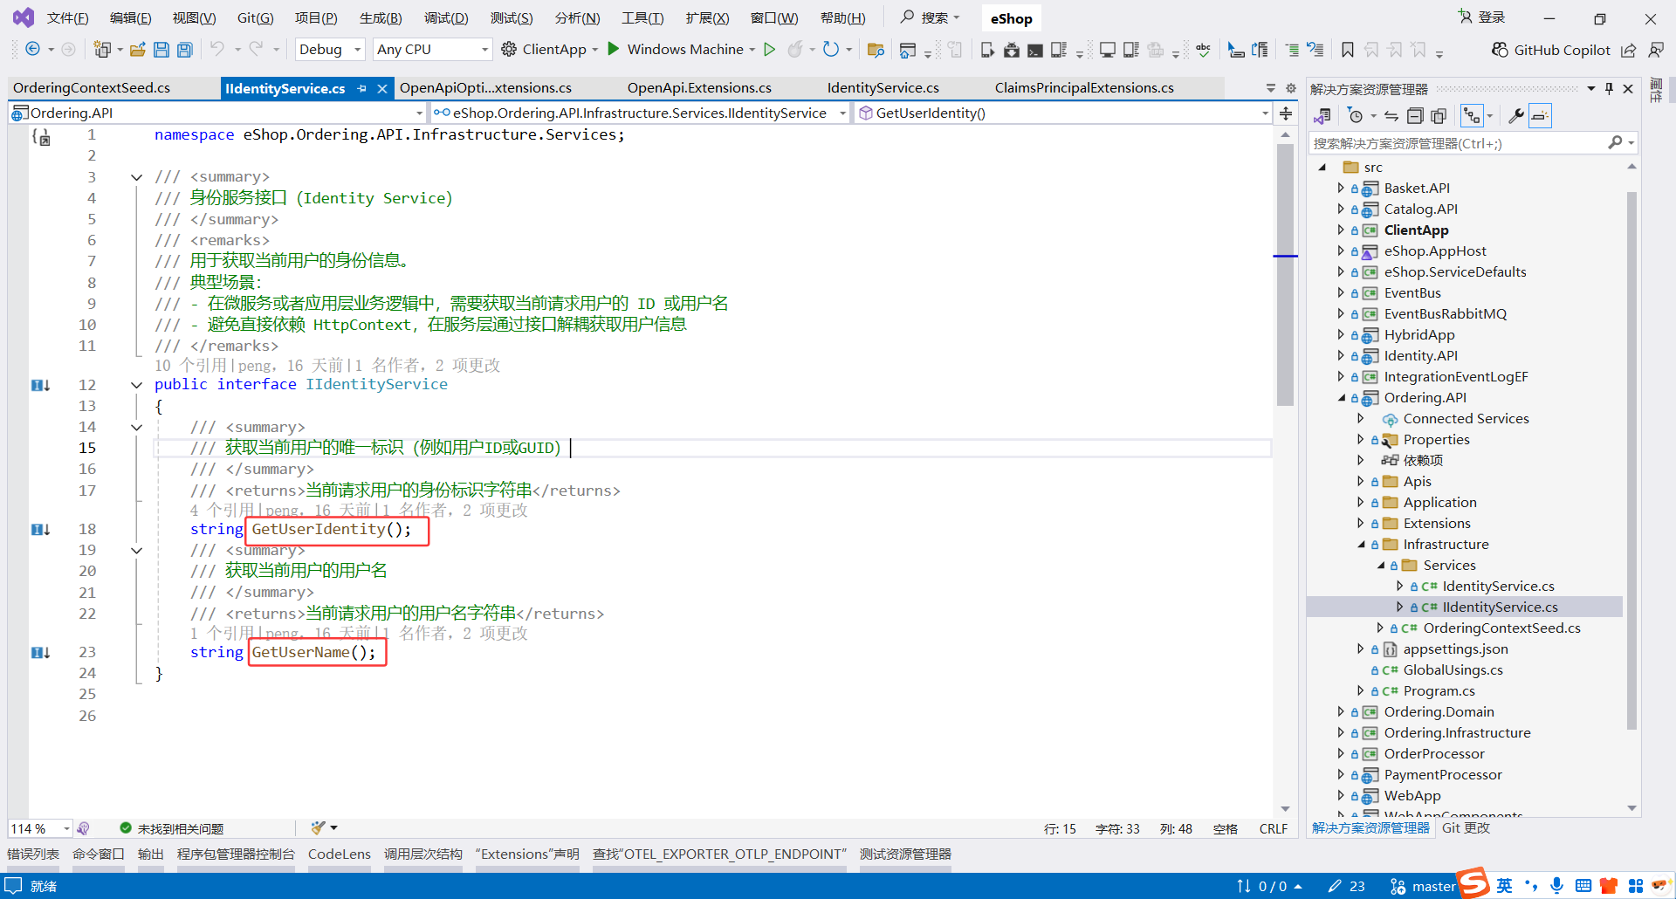Switch to IdentityService.cs editor tab
The width and height of the screenshot is (1676, 899).
[883, 88]
